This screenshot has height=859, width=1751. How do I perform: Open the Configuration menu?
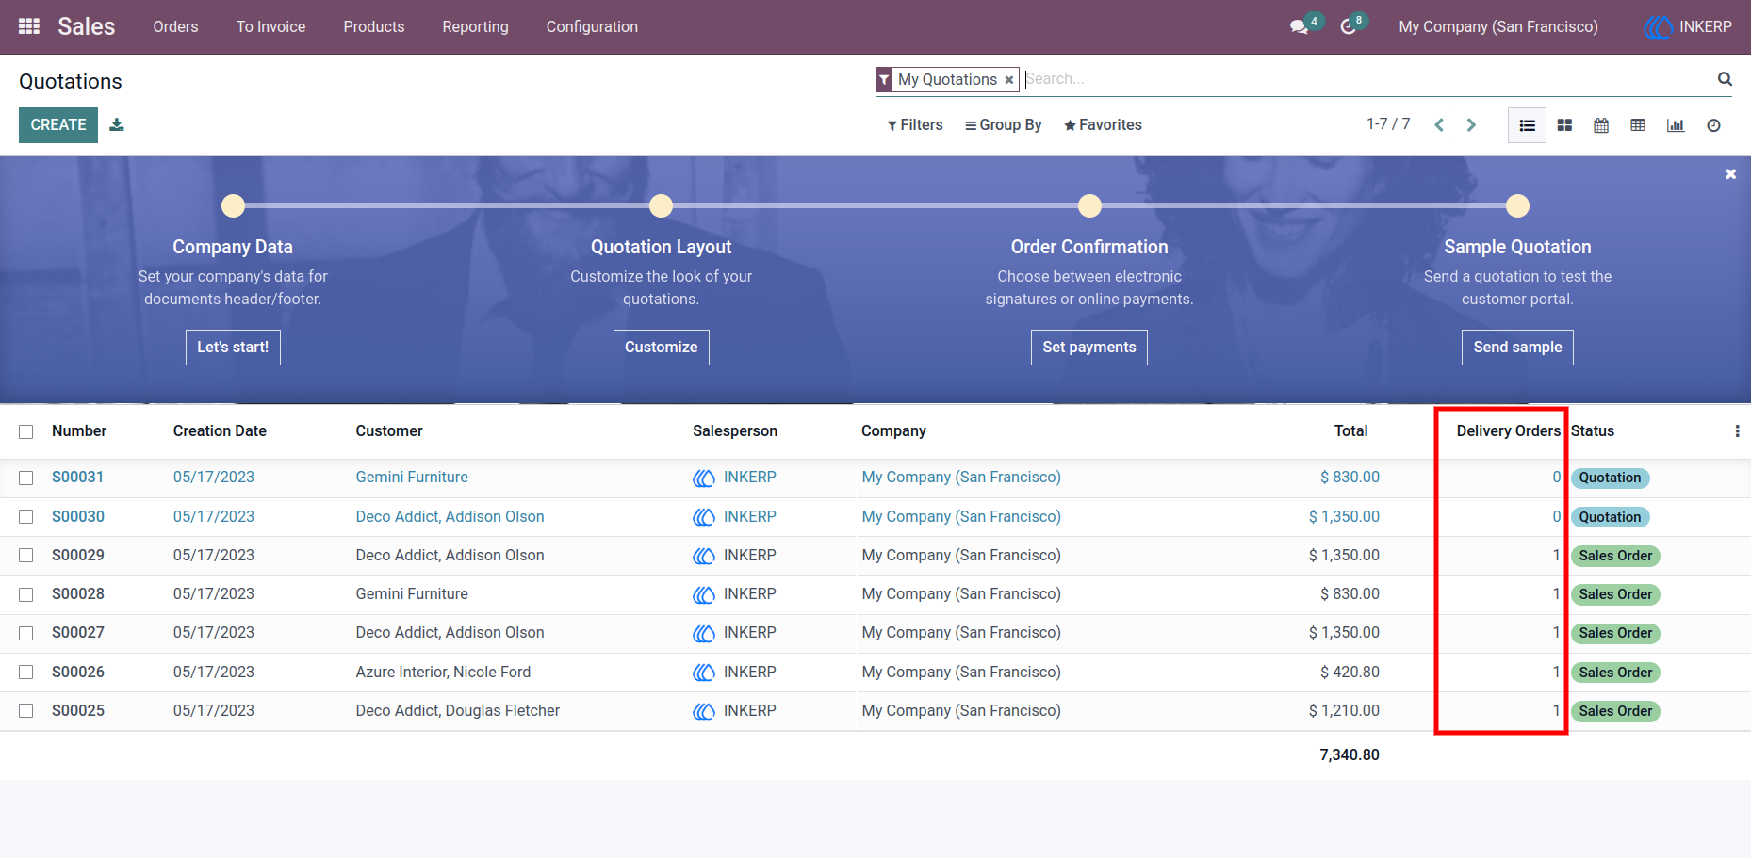point(592,26)
